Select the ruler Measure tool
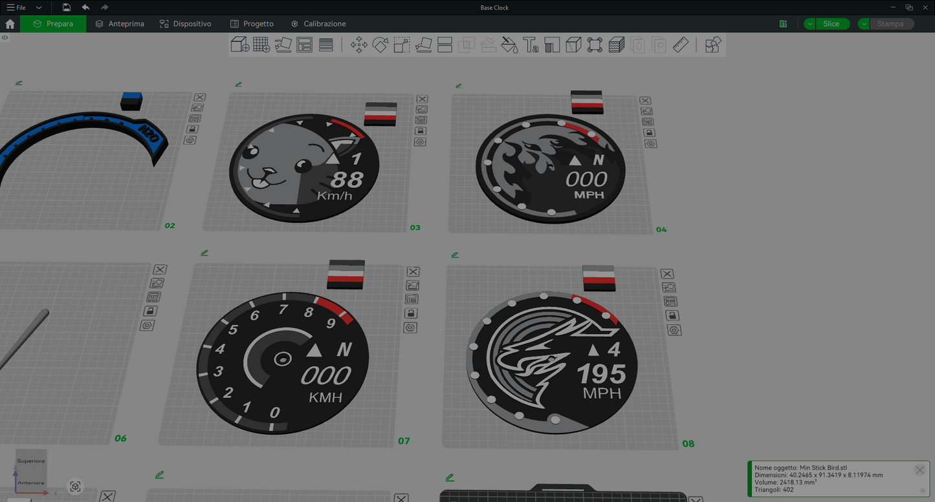Screen dimensions: 935x502 click(681, 45)
